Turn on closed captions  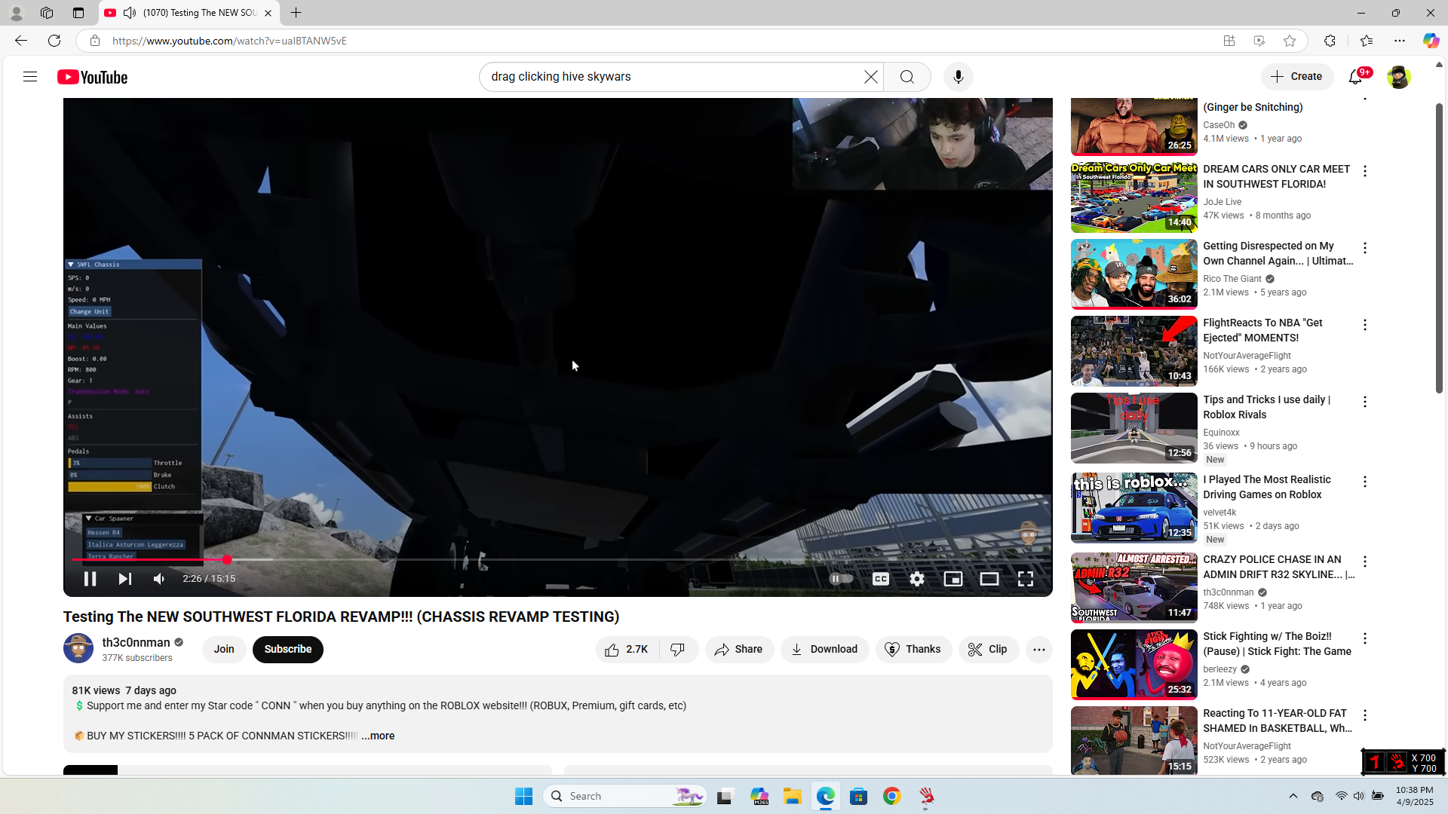[x=881, y=579]
